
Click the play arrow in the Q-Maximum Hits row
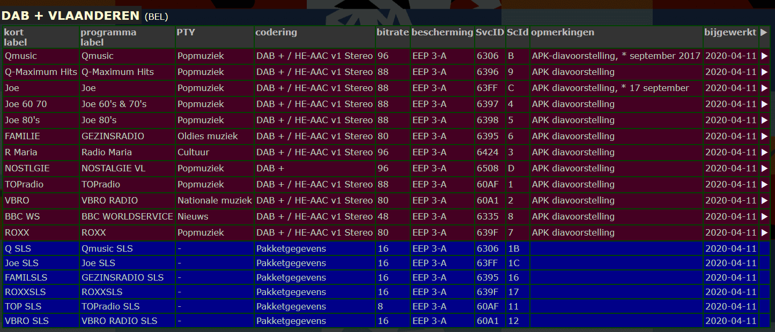click(x=764, y=72)
